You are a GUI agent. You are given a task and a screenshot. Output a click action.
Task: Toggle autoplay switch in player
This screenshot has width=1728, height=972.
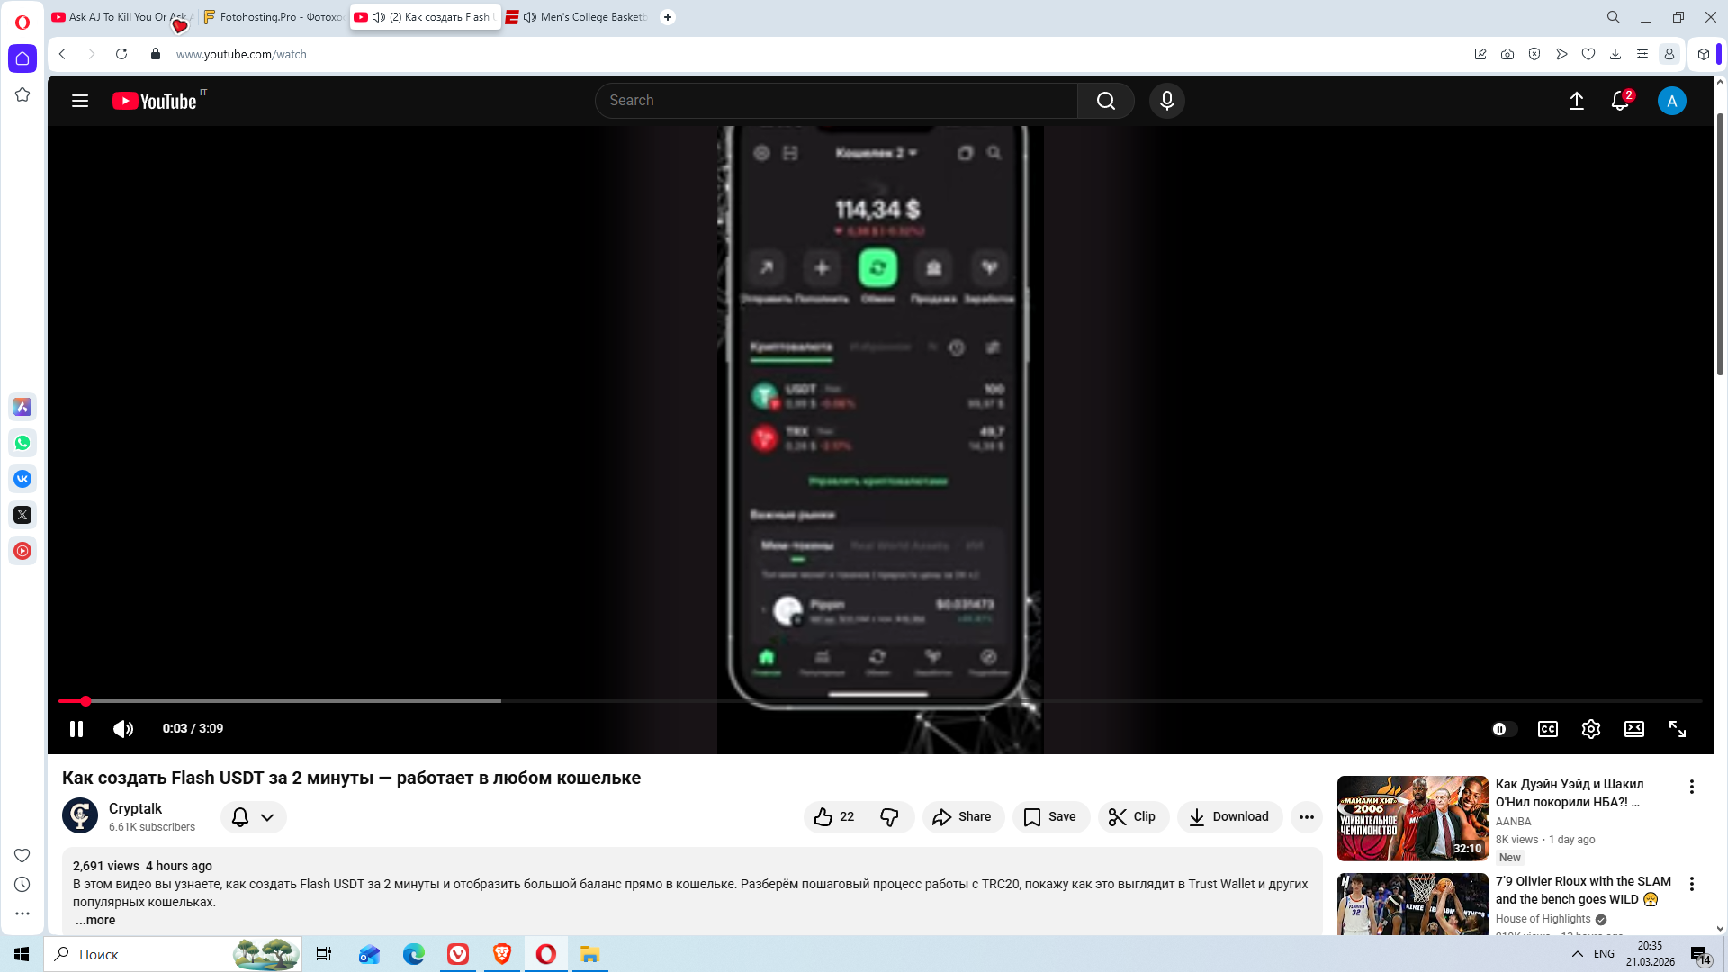(x=1504, y=729)
